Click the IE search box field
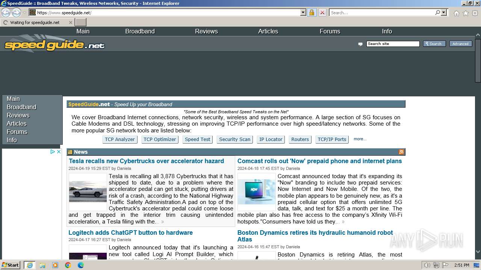The height and width of the screenshot is (270, 481). click(381, 12)
